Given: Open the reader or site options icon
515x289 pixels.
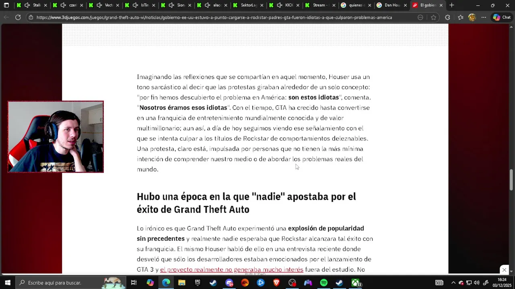Looking at the screenshot, I should 420,17.
